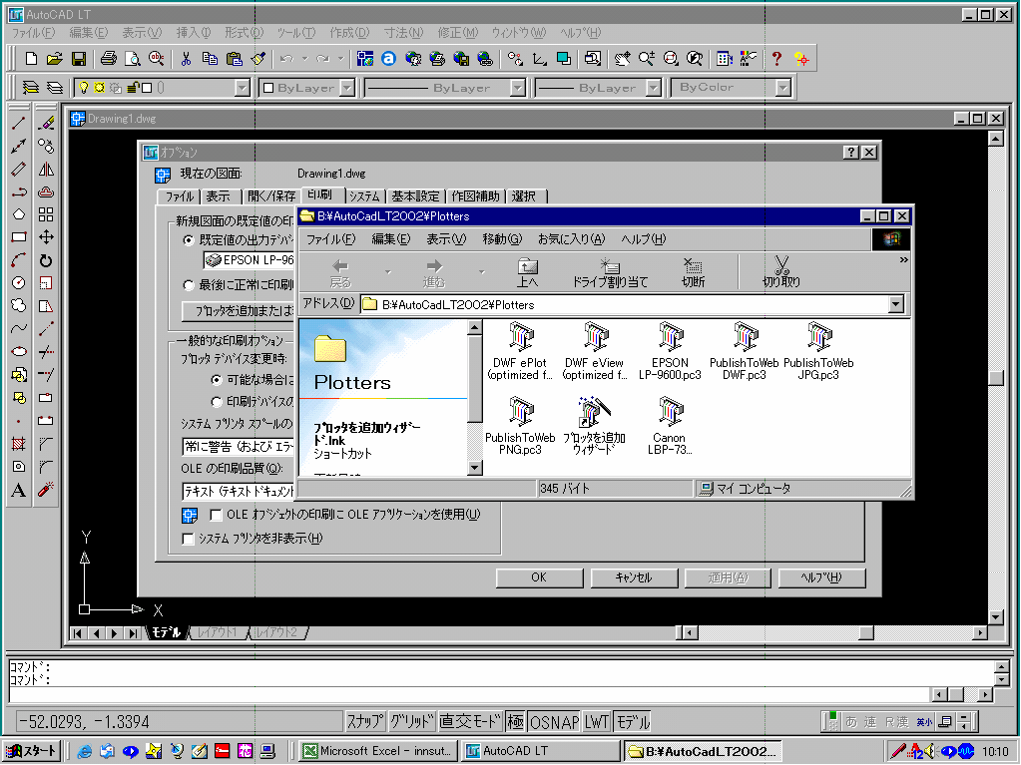
Task: Open the PublishToWeb PNG.pc3 file
Action: pos(520,426)
